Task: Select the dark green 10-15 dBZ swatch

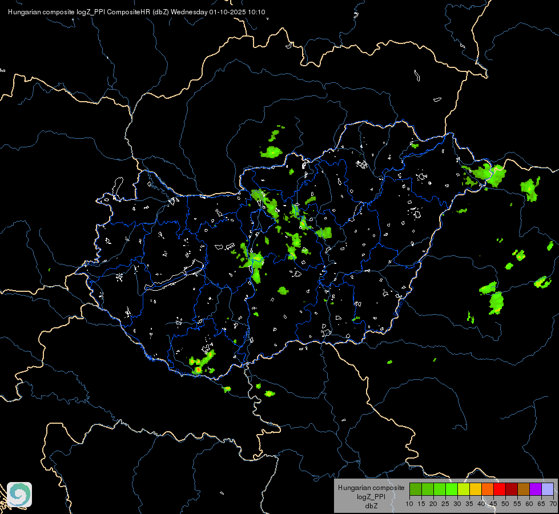Action: 415,489
